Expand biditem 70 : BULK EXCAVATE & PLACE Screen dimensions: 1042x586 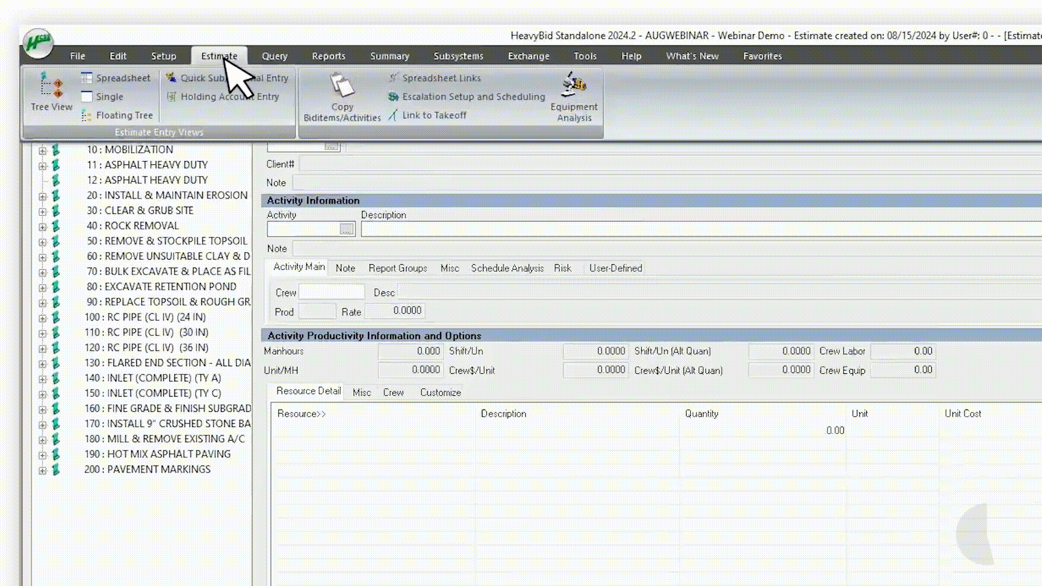pos(42,272)
